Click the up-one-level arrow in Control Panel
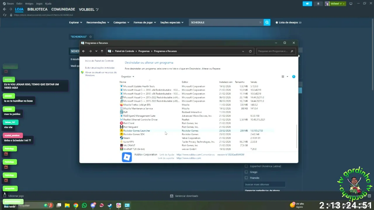This screenshot has width=374, height=210. coord(102,51)
